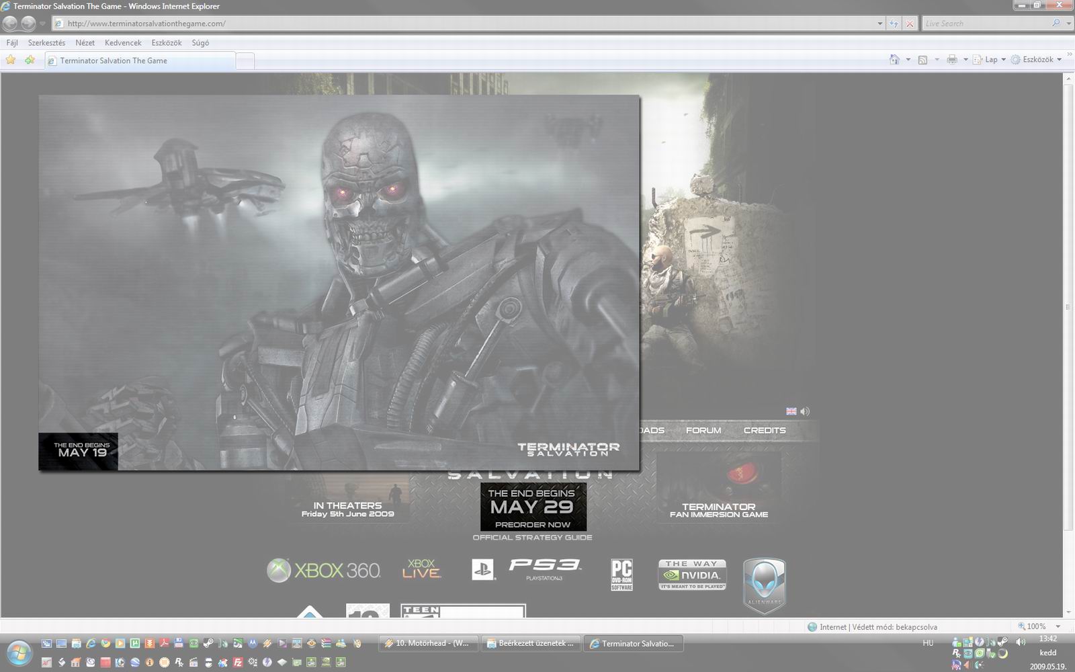Click the Xbox 360 platform logo
The image size is (1075, 672).
tap(323, 571)
